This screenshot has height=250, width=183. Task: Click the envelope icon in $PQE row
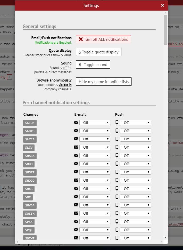[76, 230]
